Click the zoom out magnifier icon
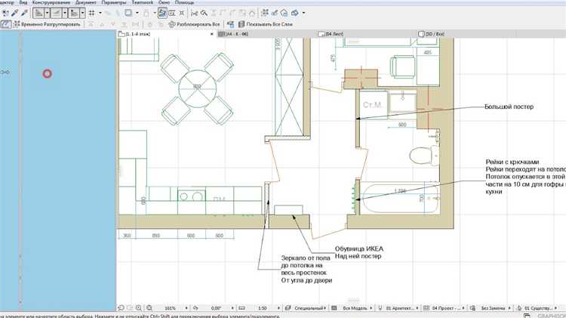Screen dimensions: 566x318 pos(149,308)
